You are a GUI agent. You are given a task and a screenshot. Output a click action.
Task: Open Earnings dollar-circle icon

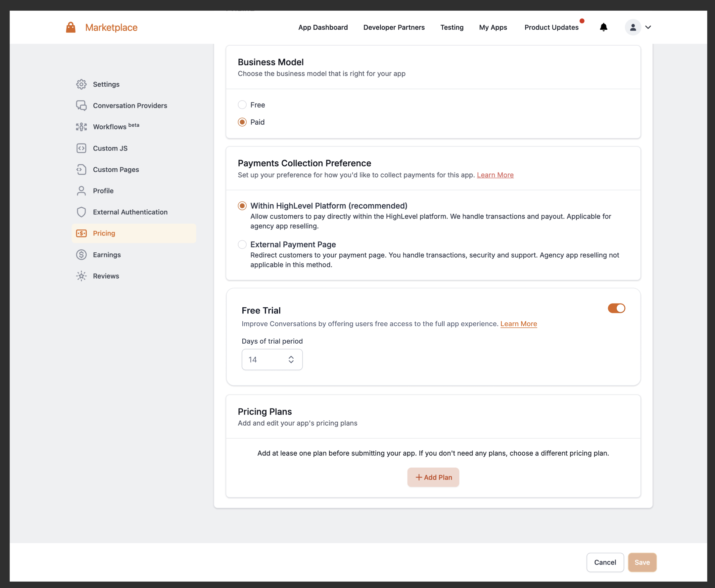81,255
